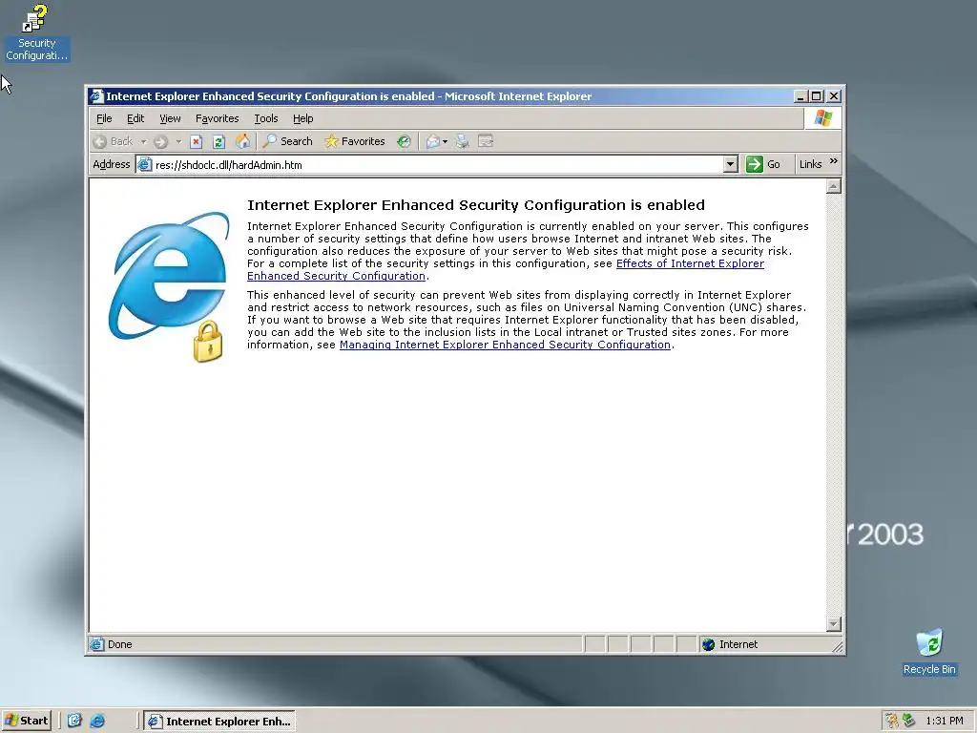Minimize the Internet Explorer window
The image size is (977, 733).
[x=801, y=96]
